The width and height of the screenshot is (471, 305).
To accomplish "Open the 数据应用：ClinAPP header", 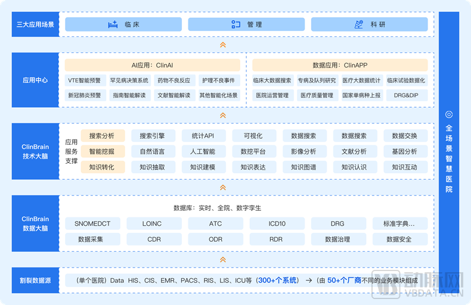I will coord(340,65).
